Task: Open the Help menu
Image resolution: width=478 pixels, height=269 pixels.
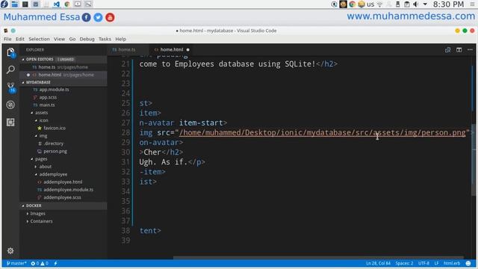Action: [x=120, y=39]
